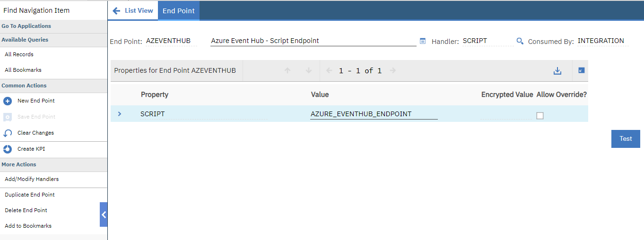644x240 pixels.
Task: Click the Create KPI icon
Action: pos(8,149)
